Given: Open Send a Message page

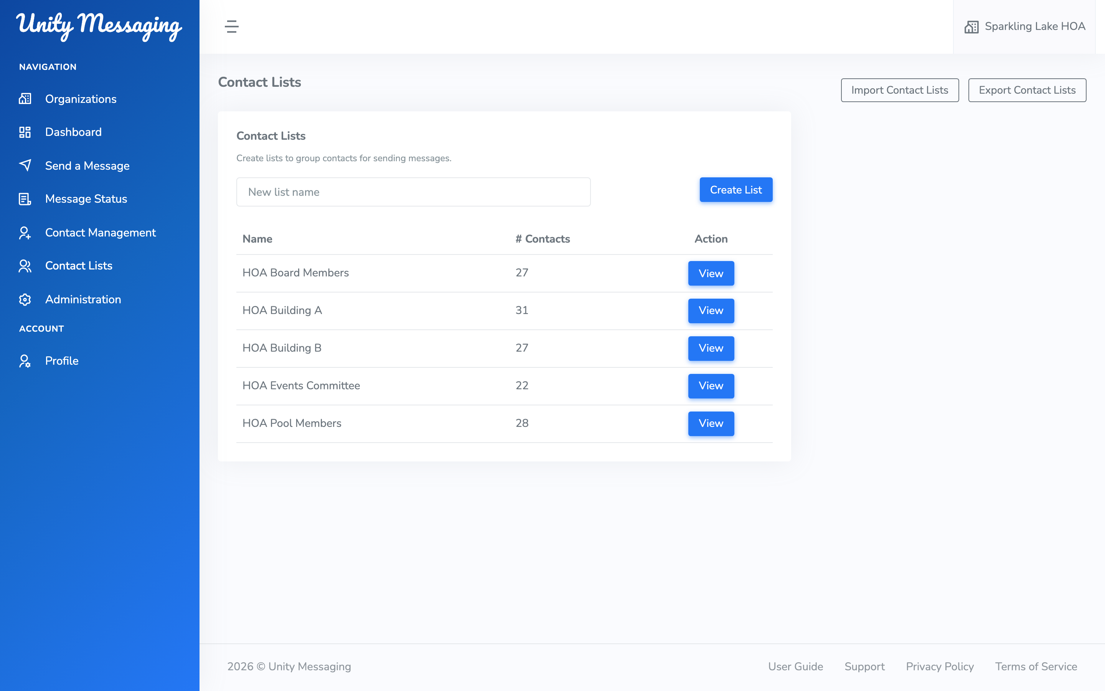Looking at the screenshot, I should coord(87,165).
